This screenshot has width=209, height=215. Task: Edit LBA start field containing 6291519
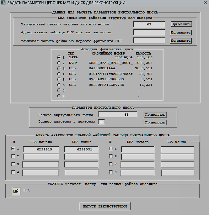41,149
